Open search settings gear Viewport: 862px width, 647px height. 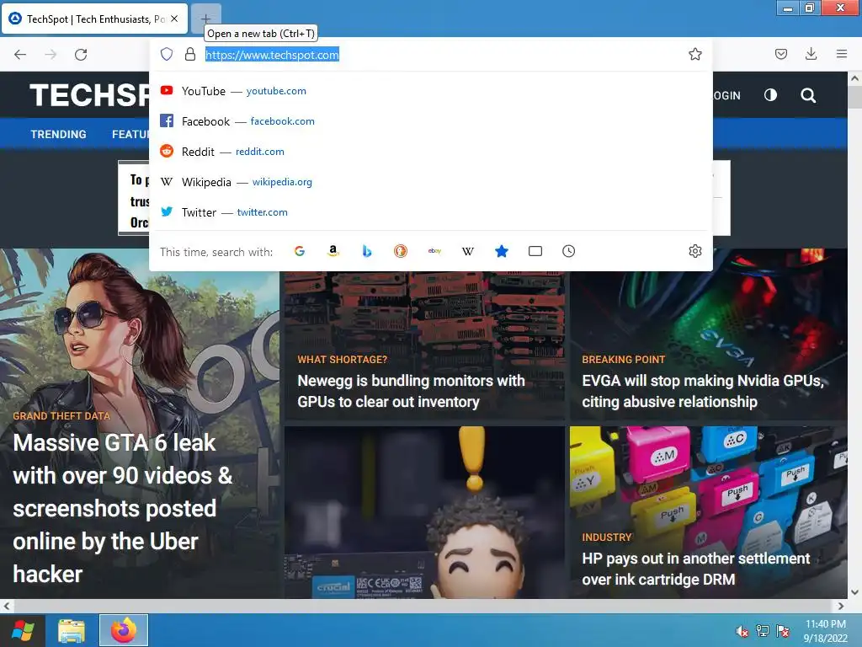click(x=694, y=251)
